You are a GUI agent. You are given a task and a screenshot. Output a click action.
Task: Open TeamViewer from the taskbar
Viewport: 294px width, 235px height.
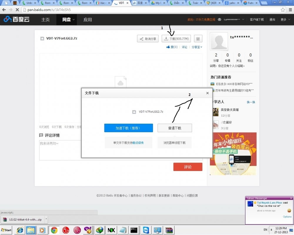[146, 230]
